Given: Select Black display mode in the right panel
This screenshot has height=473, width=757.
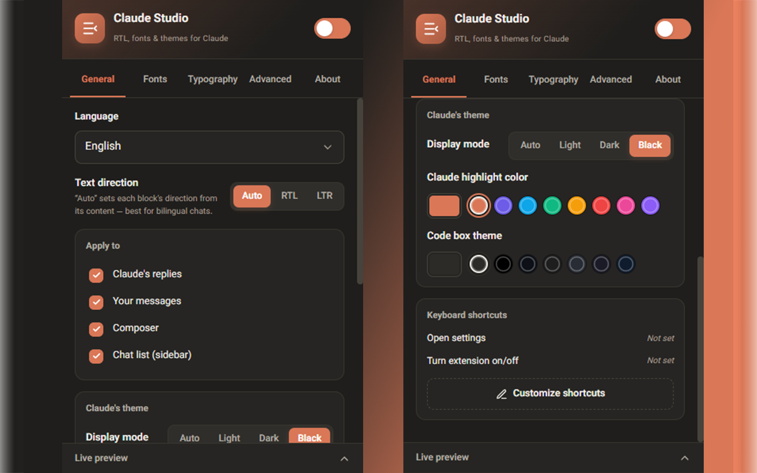Looking at the screenshot, I should coord(650,145).
